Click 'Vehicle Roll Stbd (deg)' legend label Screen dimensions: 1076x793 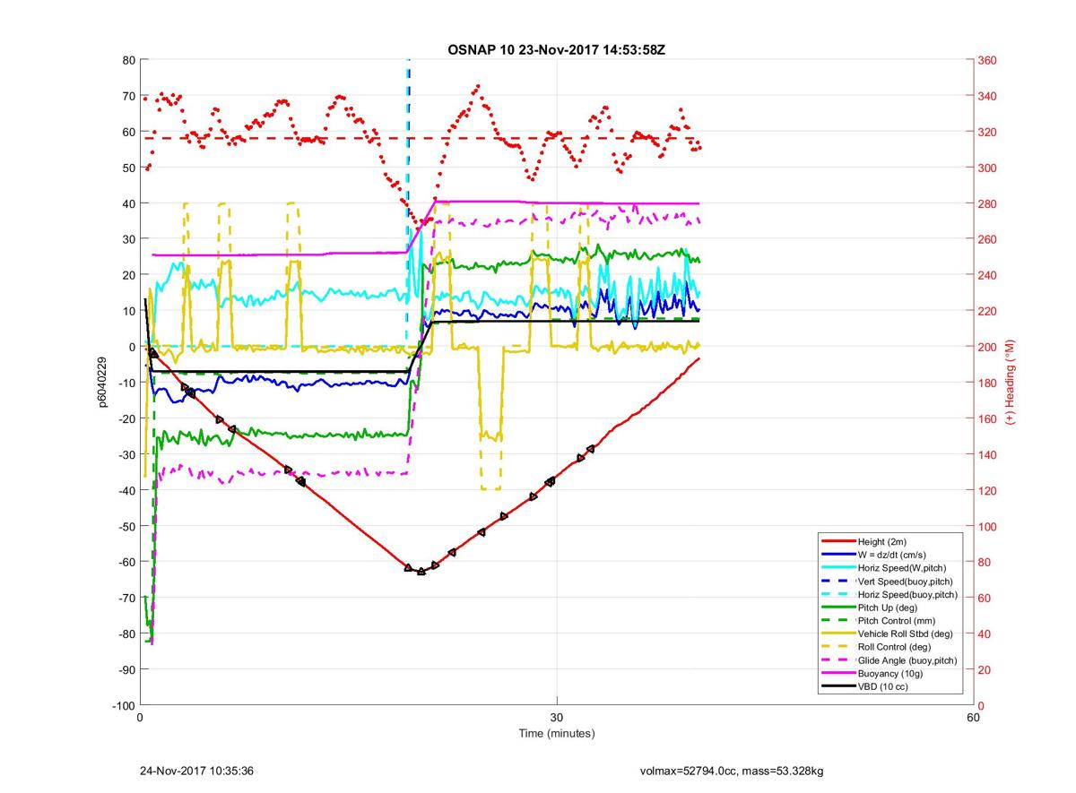(907, 634)
